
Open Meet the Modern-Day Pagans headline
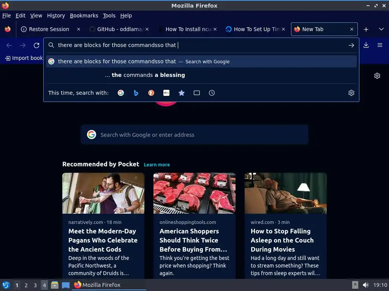pos(103,240)
